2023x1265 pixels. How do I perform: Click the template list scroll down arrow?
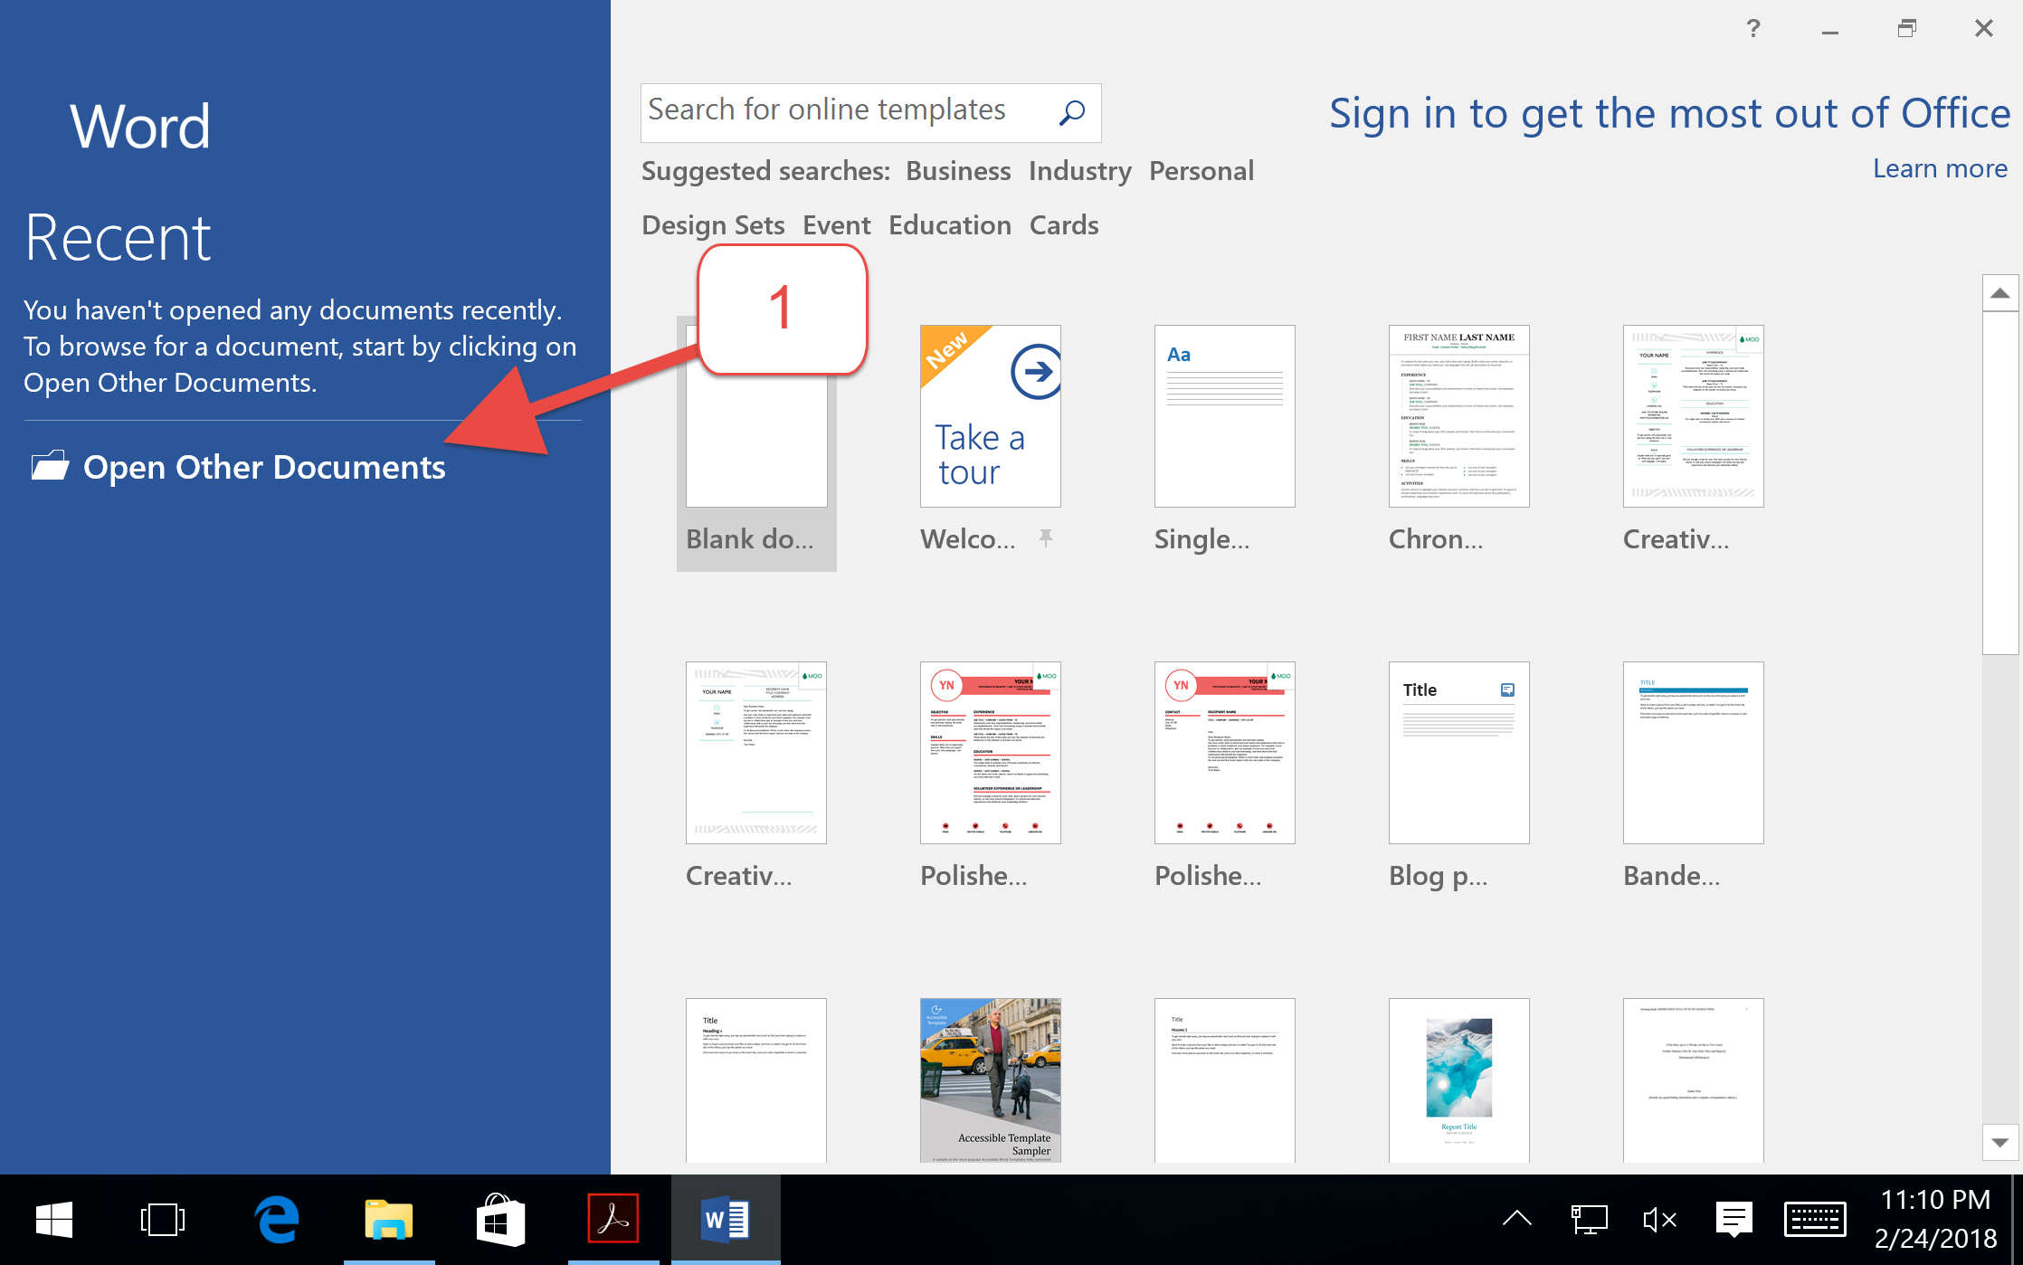click(x=2000, y=1142)
